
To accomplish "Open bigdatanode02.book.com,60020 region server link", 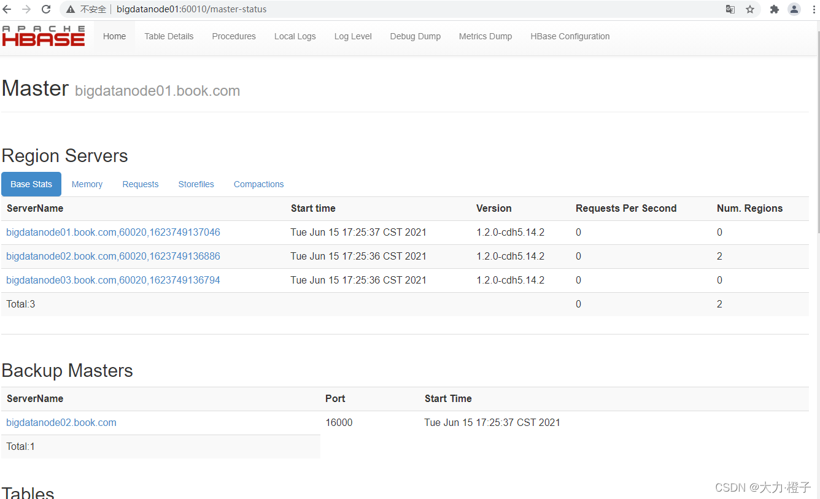I will pos(113,256).
